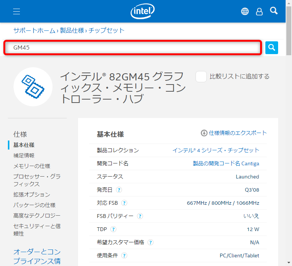The height and width of the screenshot is (266, 292).
Task: Check the 比較リストに追加する checkbox
Action: click(201, 76)
